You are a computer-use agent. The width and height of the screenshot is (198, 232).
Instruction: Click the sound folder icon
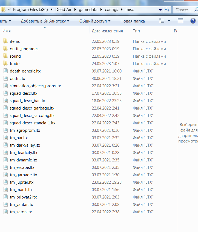5,56
